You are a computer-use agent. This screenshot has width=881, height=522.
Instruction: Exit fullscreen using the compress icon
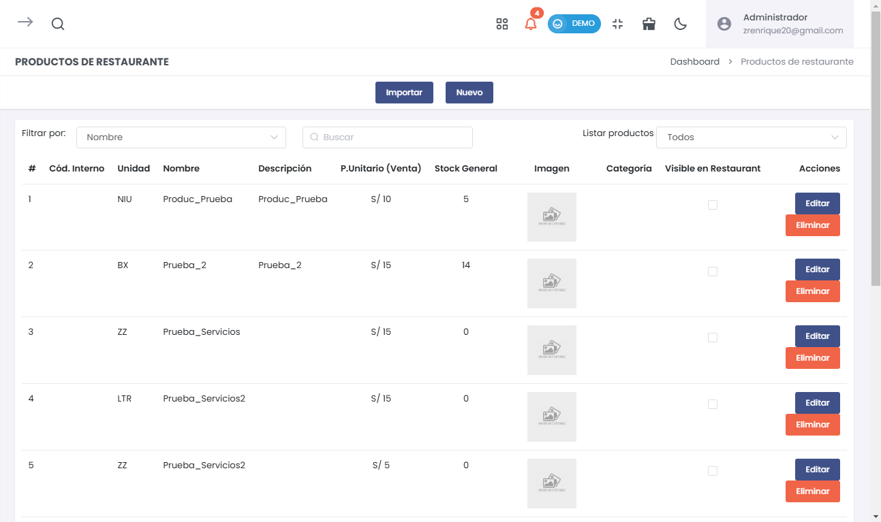pyautogui.click(x=618, y=24)
